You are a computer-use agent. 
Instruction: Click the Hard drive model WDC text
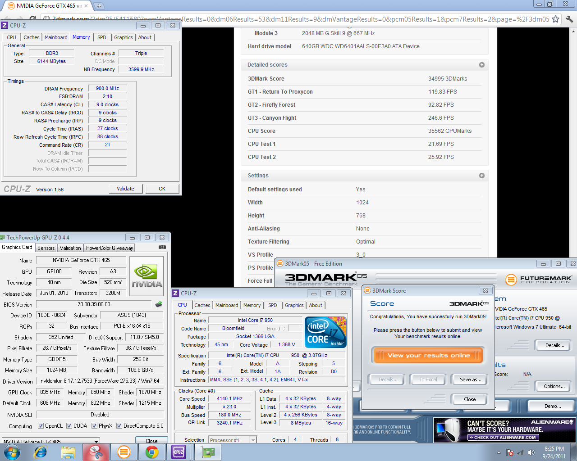point(361,46)
